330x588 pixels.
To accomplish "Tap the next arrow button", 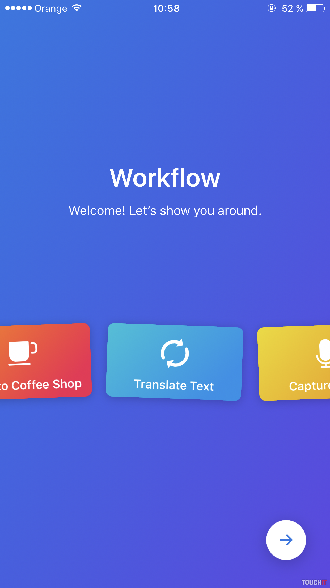I will [x=286, y=540].
